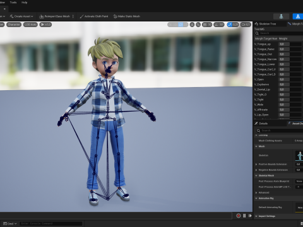Click the Skeleton Tree tab icon

tap(256, 24)
